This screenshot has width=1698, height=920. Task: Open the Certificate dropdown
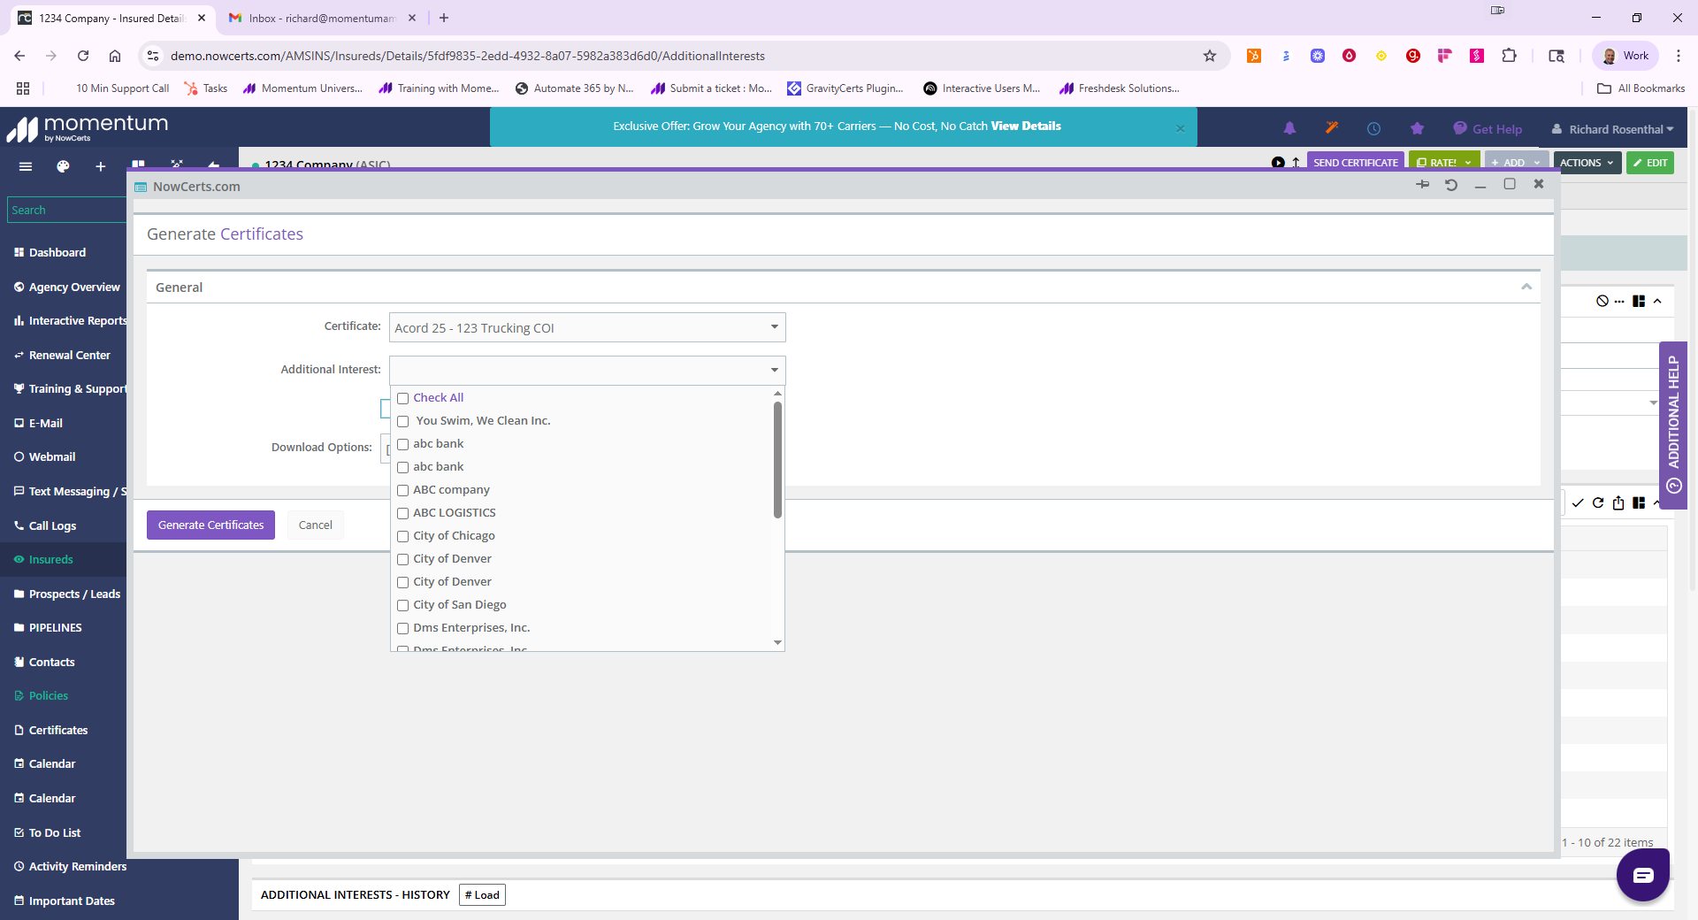pos(587,327)
